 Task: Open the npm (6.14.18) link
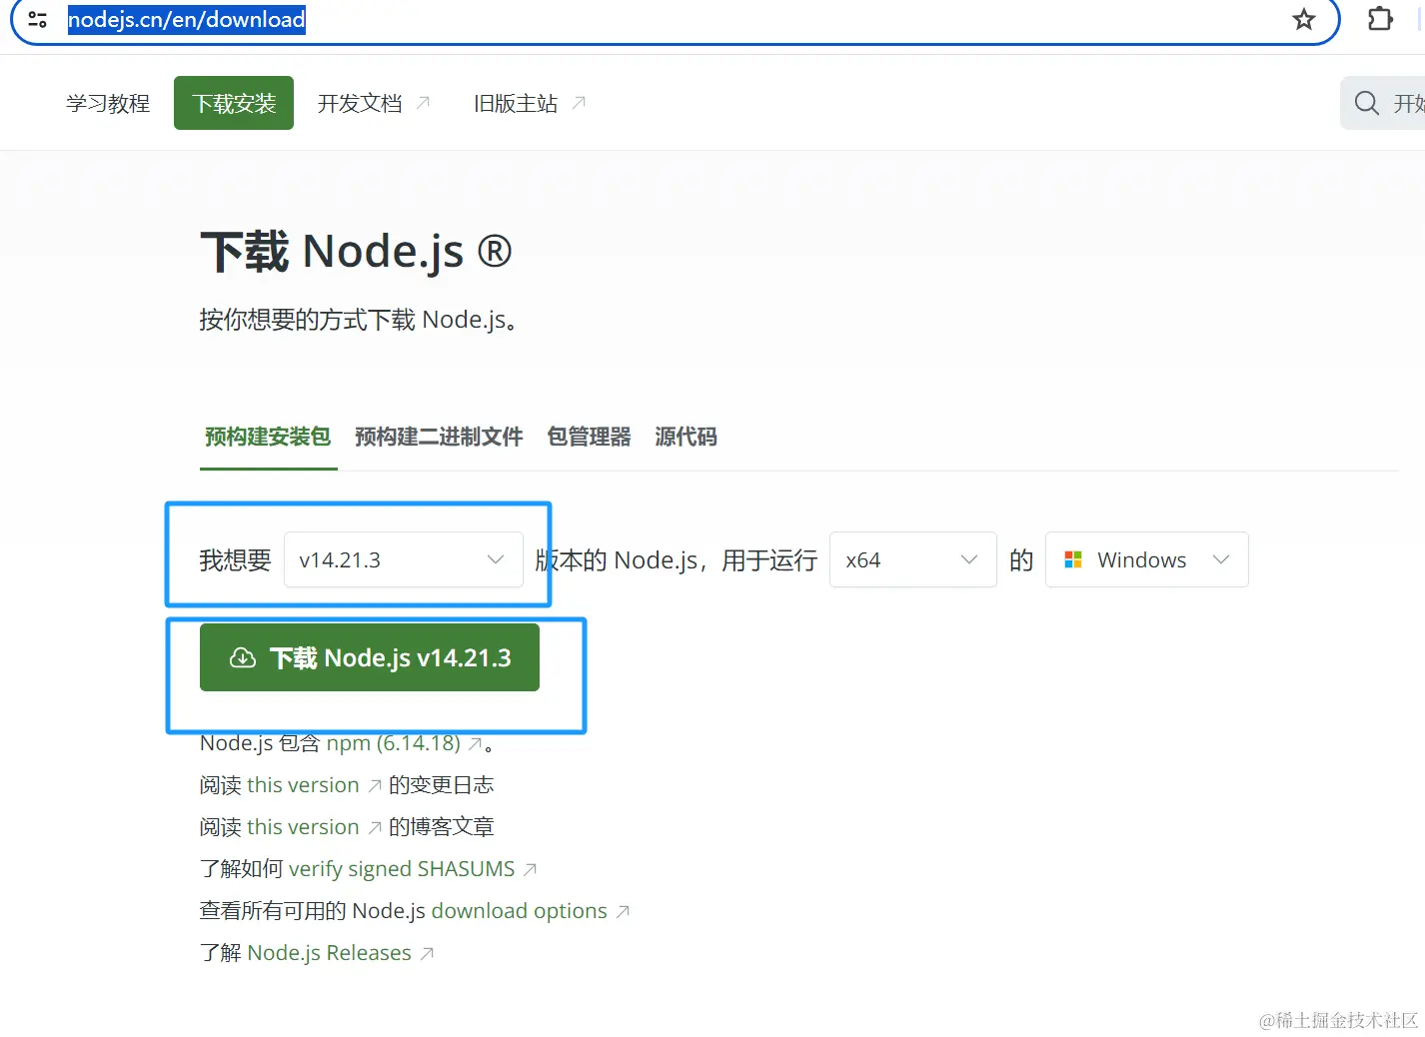click(394, 743)
